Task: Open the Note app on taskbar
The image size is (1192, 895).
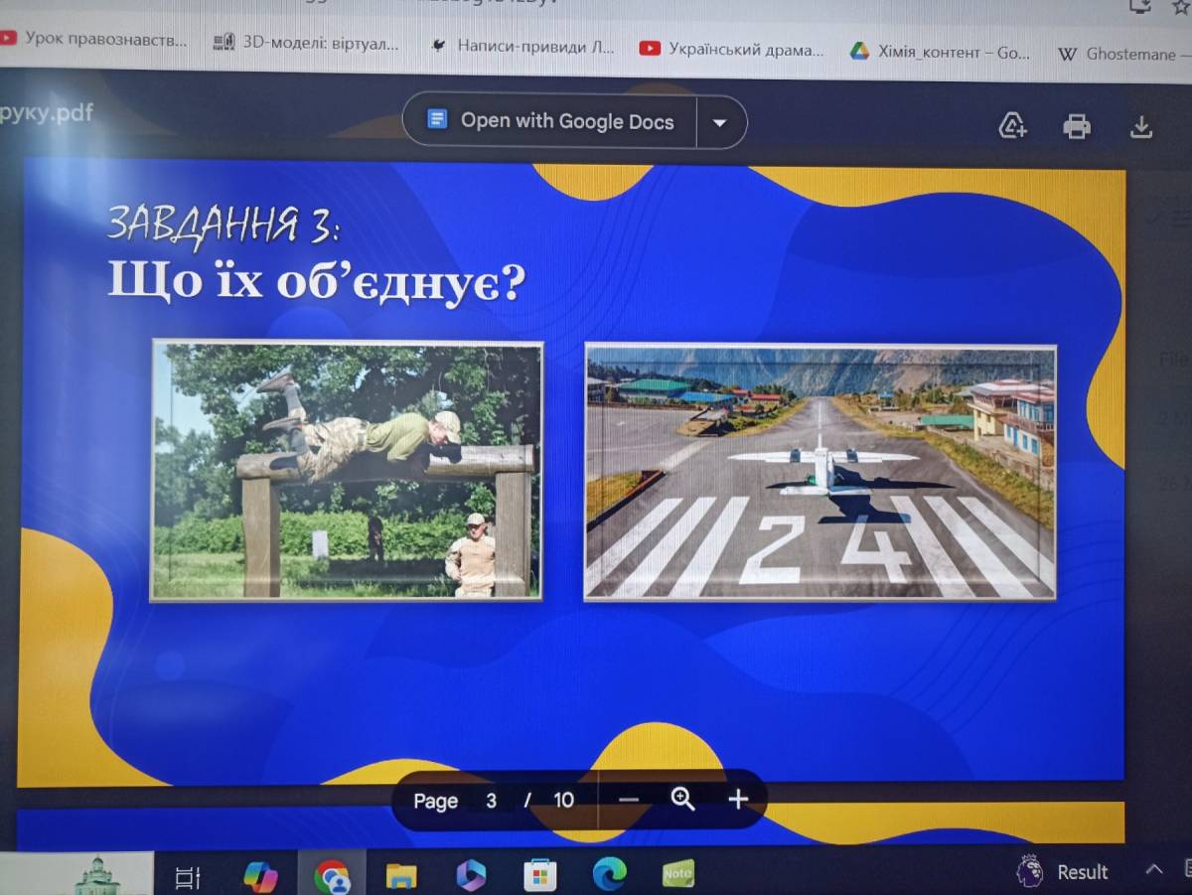Action: point(677,874)
